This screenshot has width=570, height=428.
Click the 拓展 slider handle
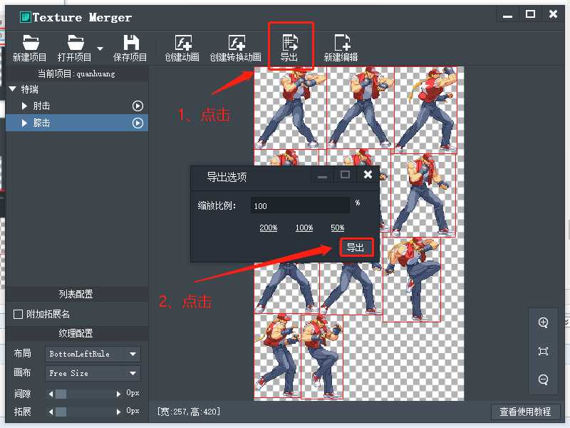61,412
